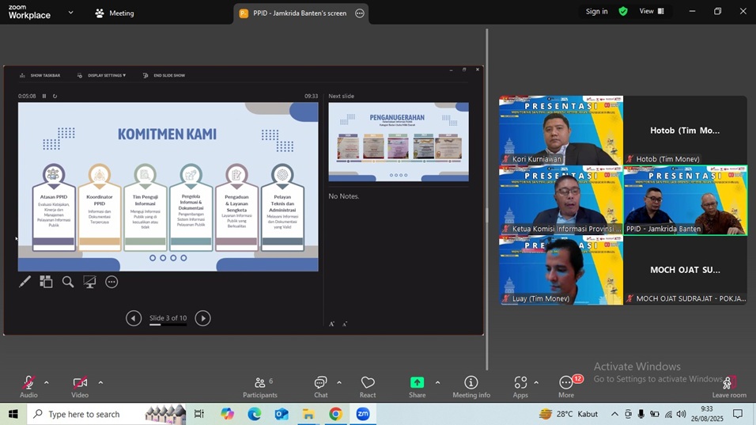Select pen and laser pointer tool
Screen dimensions: 756x425
click(25, 282)
